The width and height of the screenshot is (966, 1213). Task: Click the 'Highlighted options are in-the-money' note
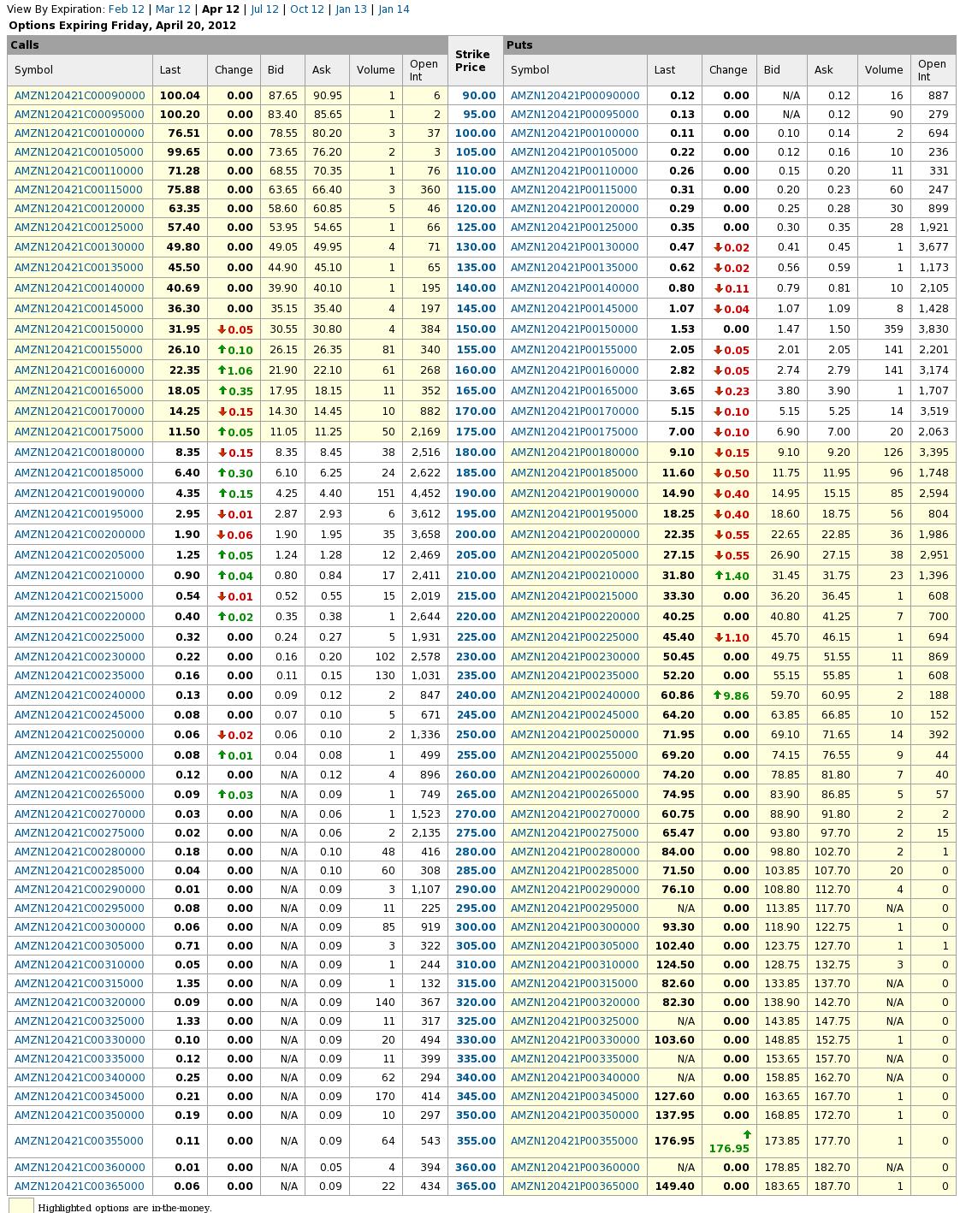[125, 1208]
